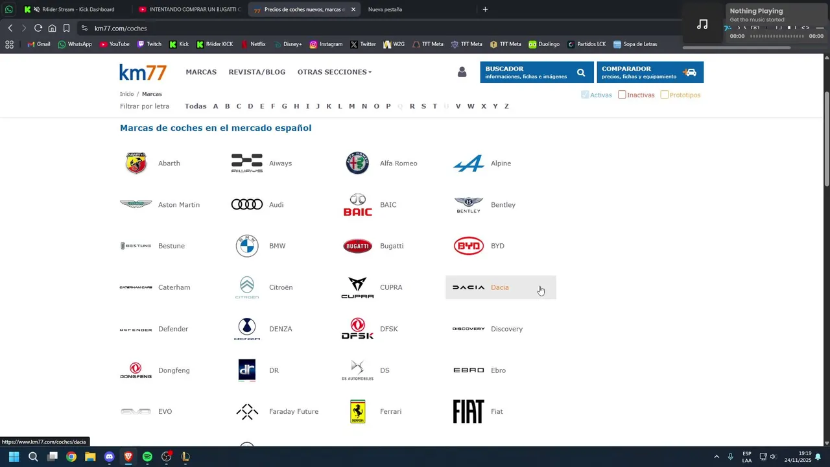Screen dimensions: 830x467
Task: Open the MARCAS menu item
Action: tap(201, 72)
